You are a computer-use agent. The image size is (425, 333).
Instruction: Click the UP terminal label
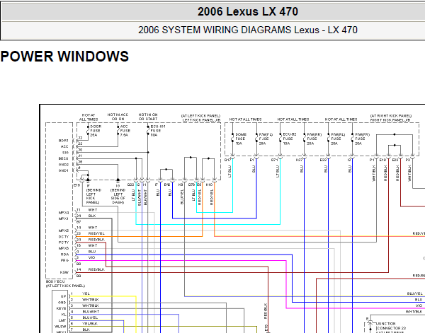64,296
